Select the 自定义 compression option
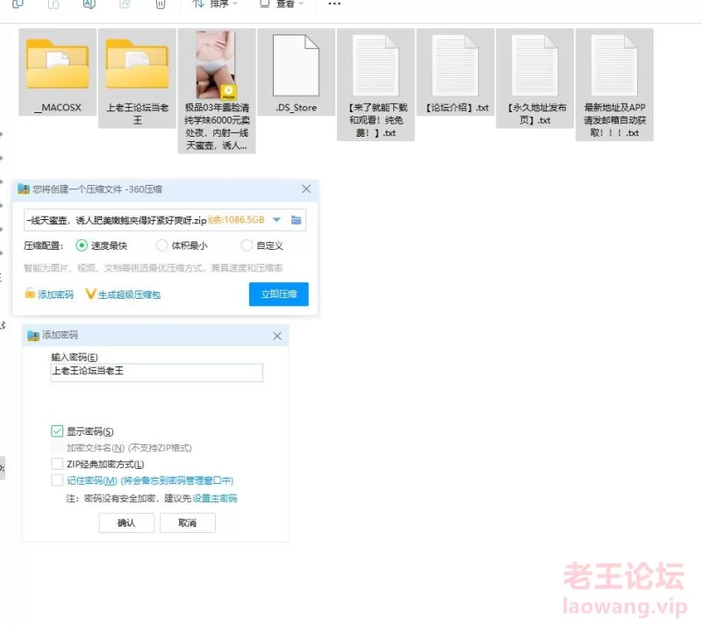Viewport: 702px width, 625px height. pyautogui.click(x=261, y=245)
